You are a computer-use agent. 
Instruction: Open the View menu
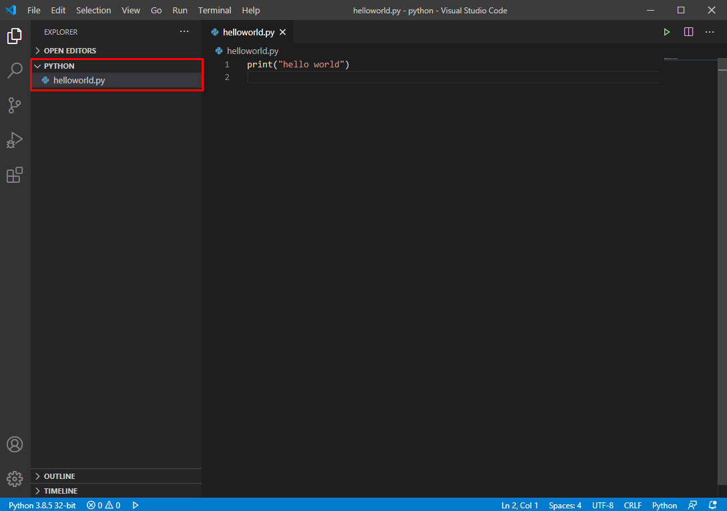(131, 10)
